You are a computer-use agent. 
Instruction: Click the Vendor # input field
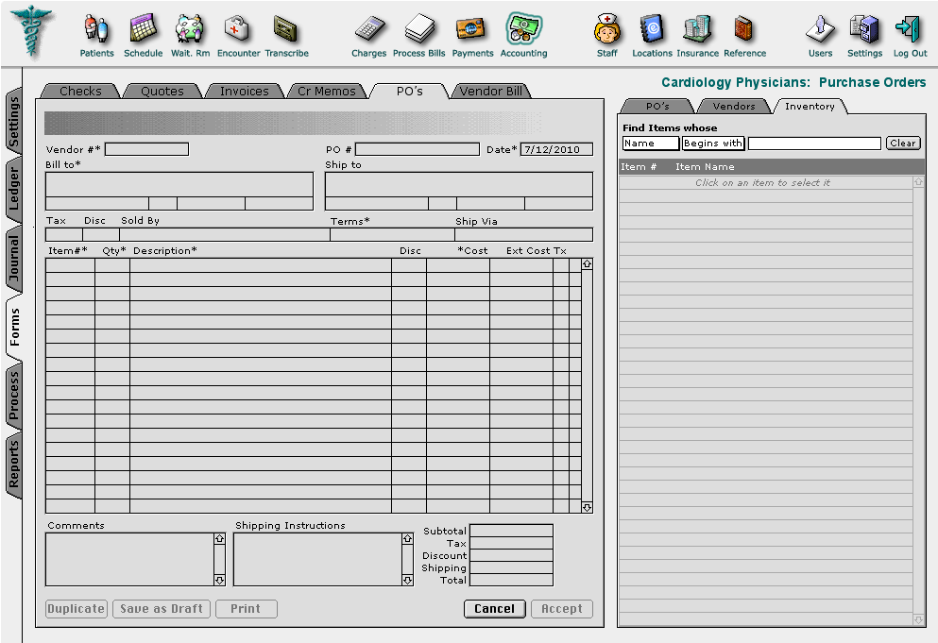tap(146, 149)
